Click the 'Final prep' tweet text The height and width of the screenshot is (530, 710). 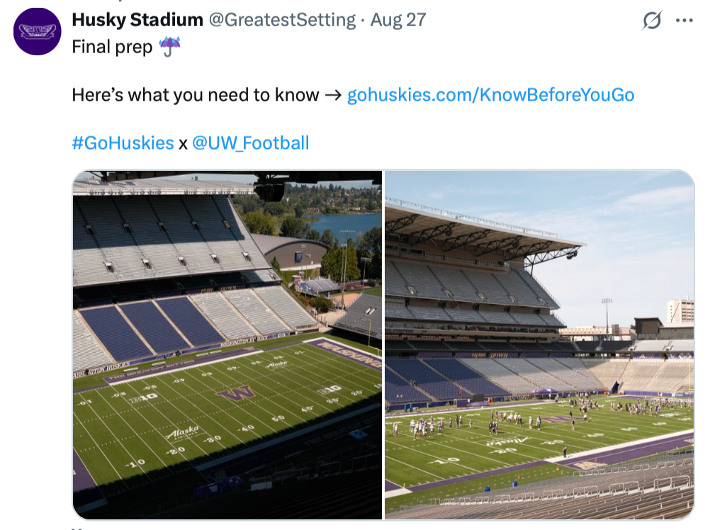click(112, 47)
